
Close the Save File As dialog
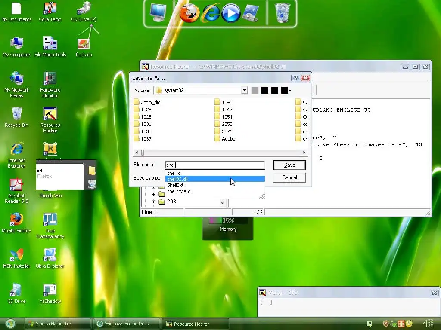click(305, 78)
